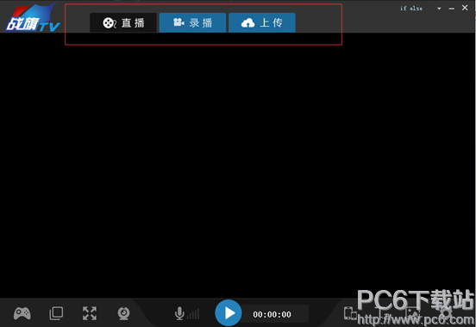This screenshot has width=476, height=327.
Task: Switch to the 直播 live tab
Action: [123, 22]
